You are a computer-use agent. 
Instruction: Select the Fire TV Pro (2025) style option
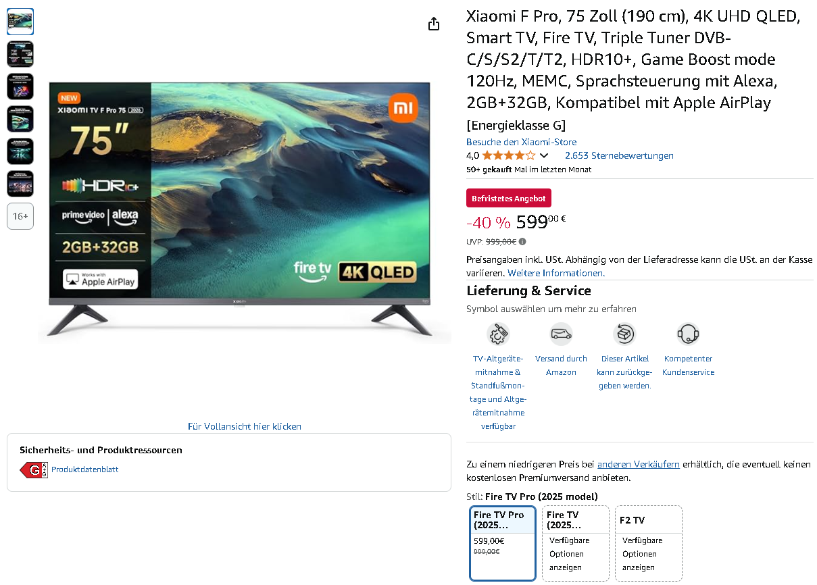coord(503,543)
